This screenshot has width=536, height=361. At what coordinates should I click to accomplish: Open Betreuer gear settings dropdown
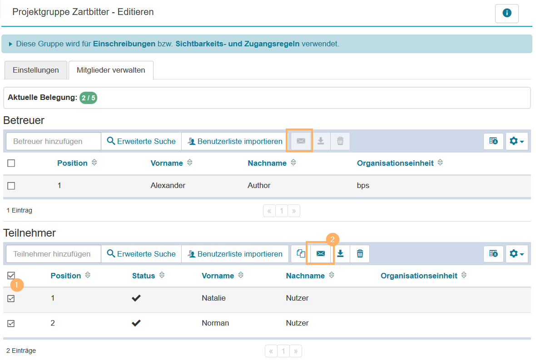(x=516, y=141)
